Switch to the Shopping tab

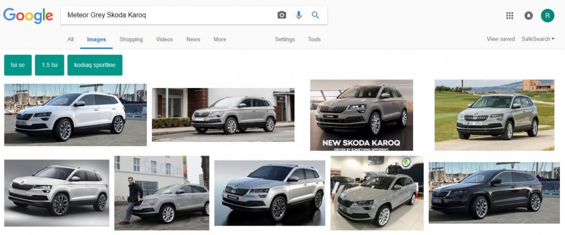(x=131, y=39)
